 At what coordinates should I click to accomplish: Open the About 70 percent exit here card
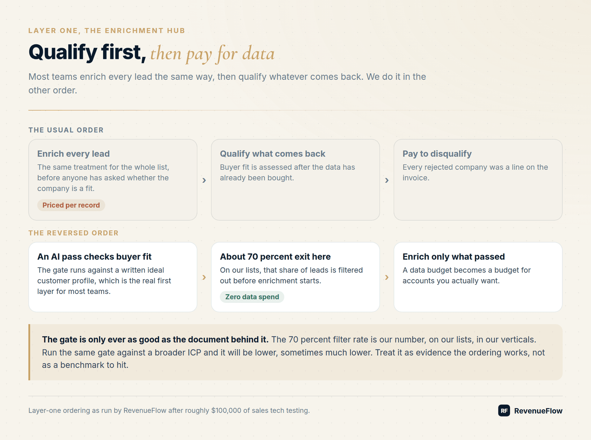(x=295, y=277)
